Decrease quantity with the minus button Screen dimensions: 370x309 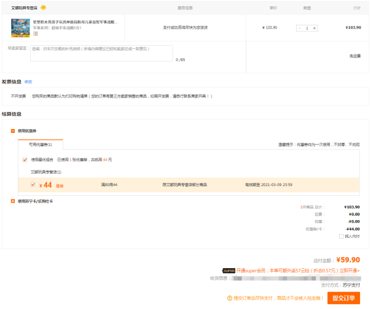point(300,28)
